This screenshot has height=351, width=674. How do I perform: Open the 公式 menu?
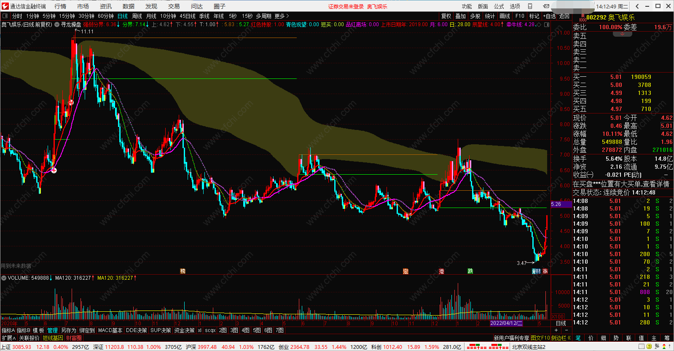pyautogui.click(x=499, y=6)
